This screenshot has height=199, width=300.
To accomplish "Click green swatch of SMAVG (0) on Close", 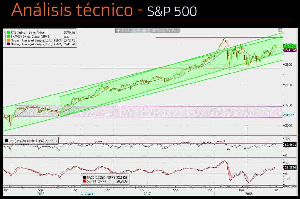I will (8, 36).
